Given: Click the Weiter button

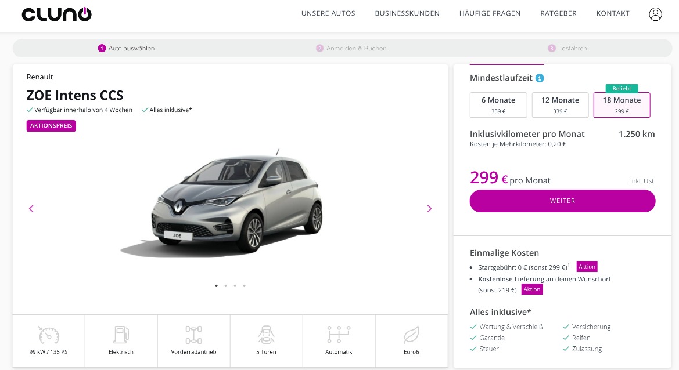Looking at the screenshot, I should [x=562, y=201].
